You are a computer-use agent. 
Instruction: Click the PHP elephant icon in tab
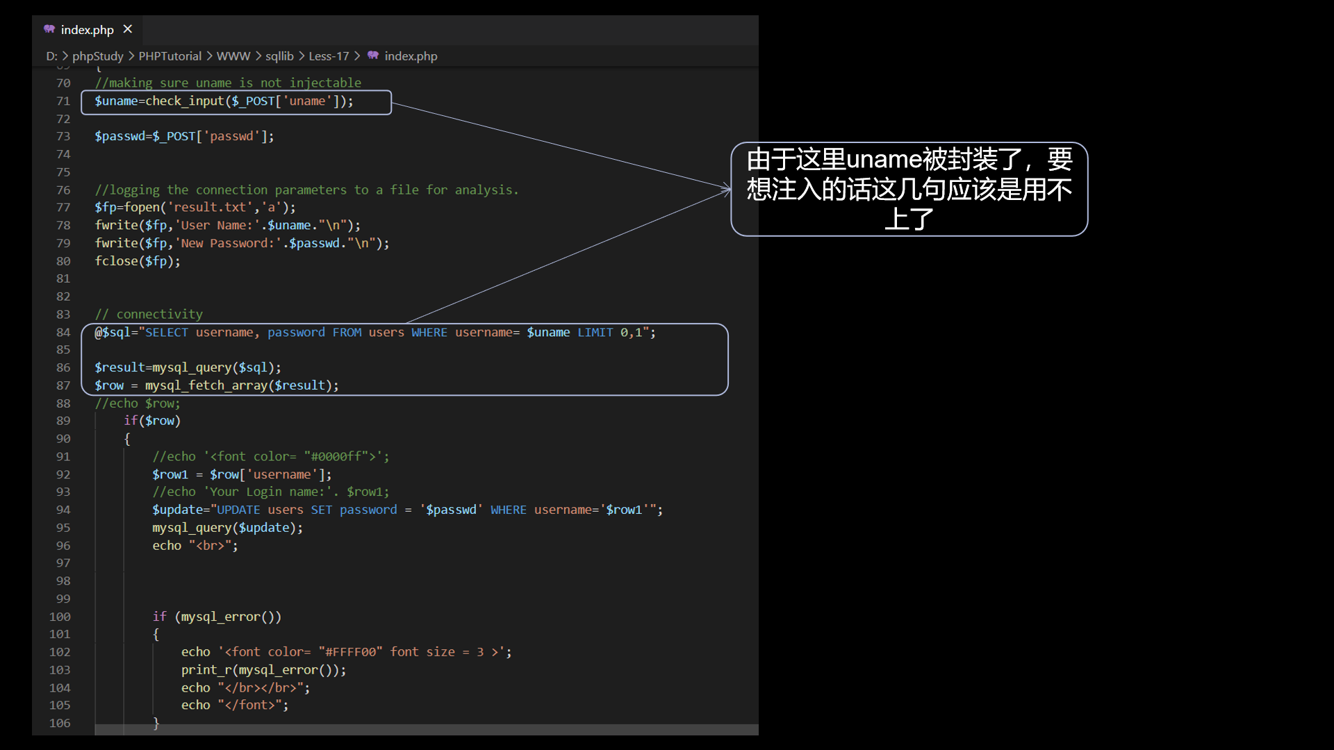coord(49,29)
